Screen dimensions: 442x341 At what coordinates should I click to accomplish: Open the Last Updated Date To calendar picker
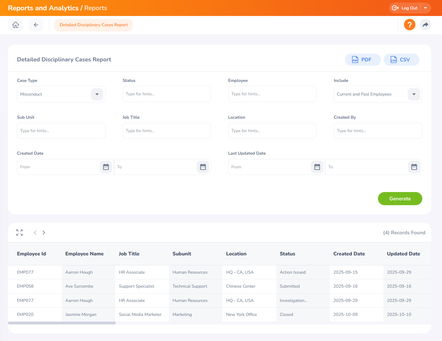pos(414,167)
